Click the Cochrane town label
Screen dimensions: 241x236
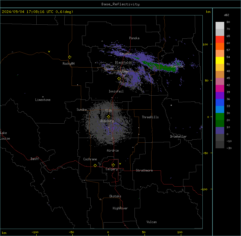[90, 159]
